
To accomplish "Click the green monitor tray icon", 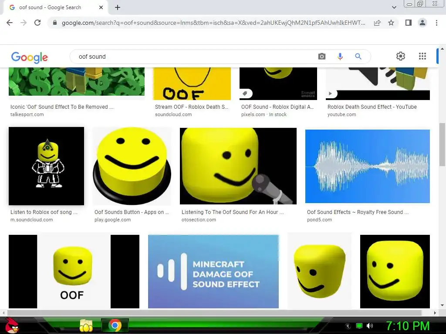I will 359,326.
